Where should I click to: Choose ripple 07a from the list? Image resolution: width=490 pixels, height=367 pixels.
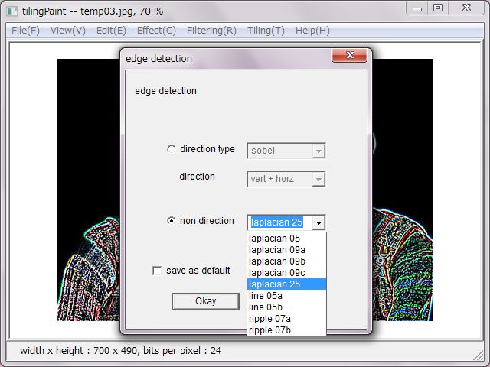coord(286,319)
